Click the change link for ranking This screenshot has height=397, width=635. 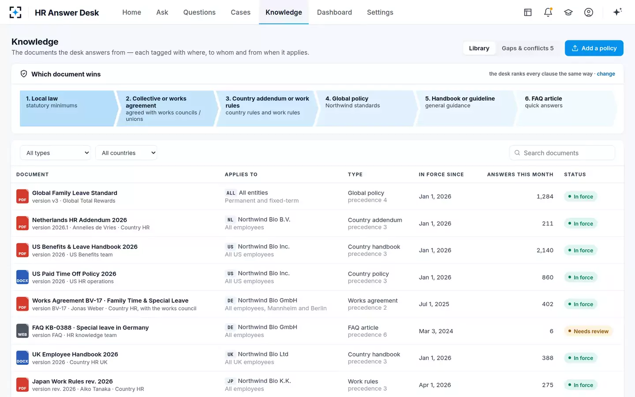[606, 74]
